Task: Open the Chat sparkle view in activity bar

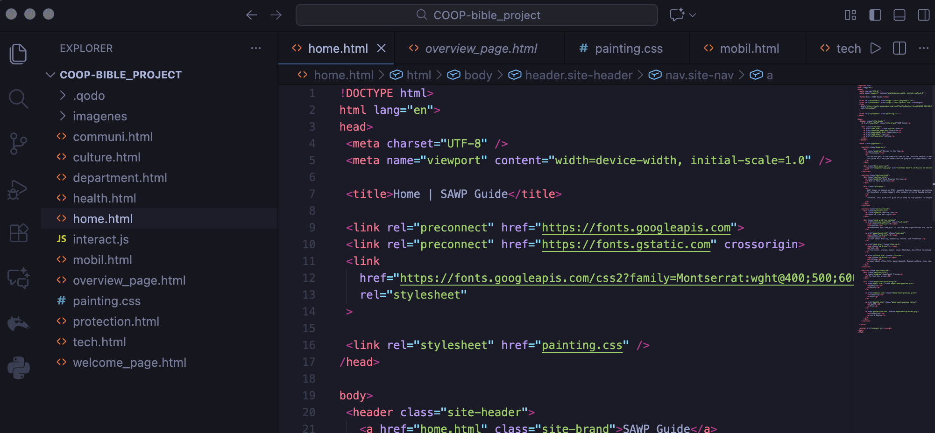Action: [x=18, y=278]
